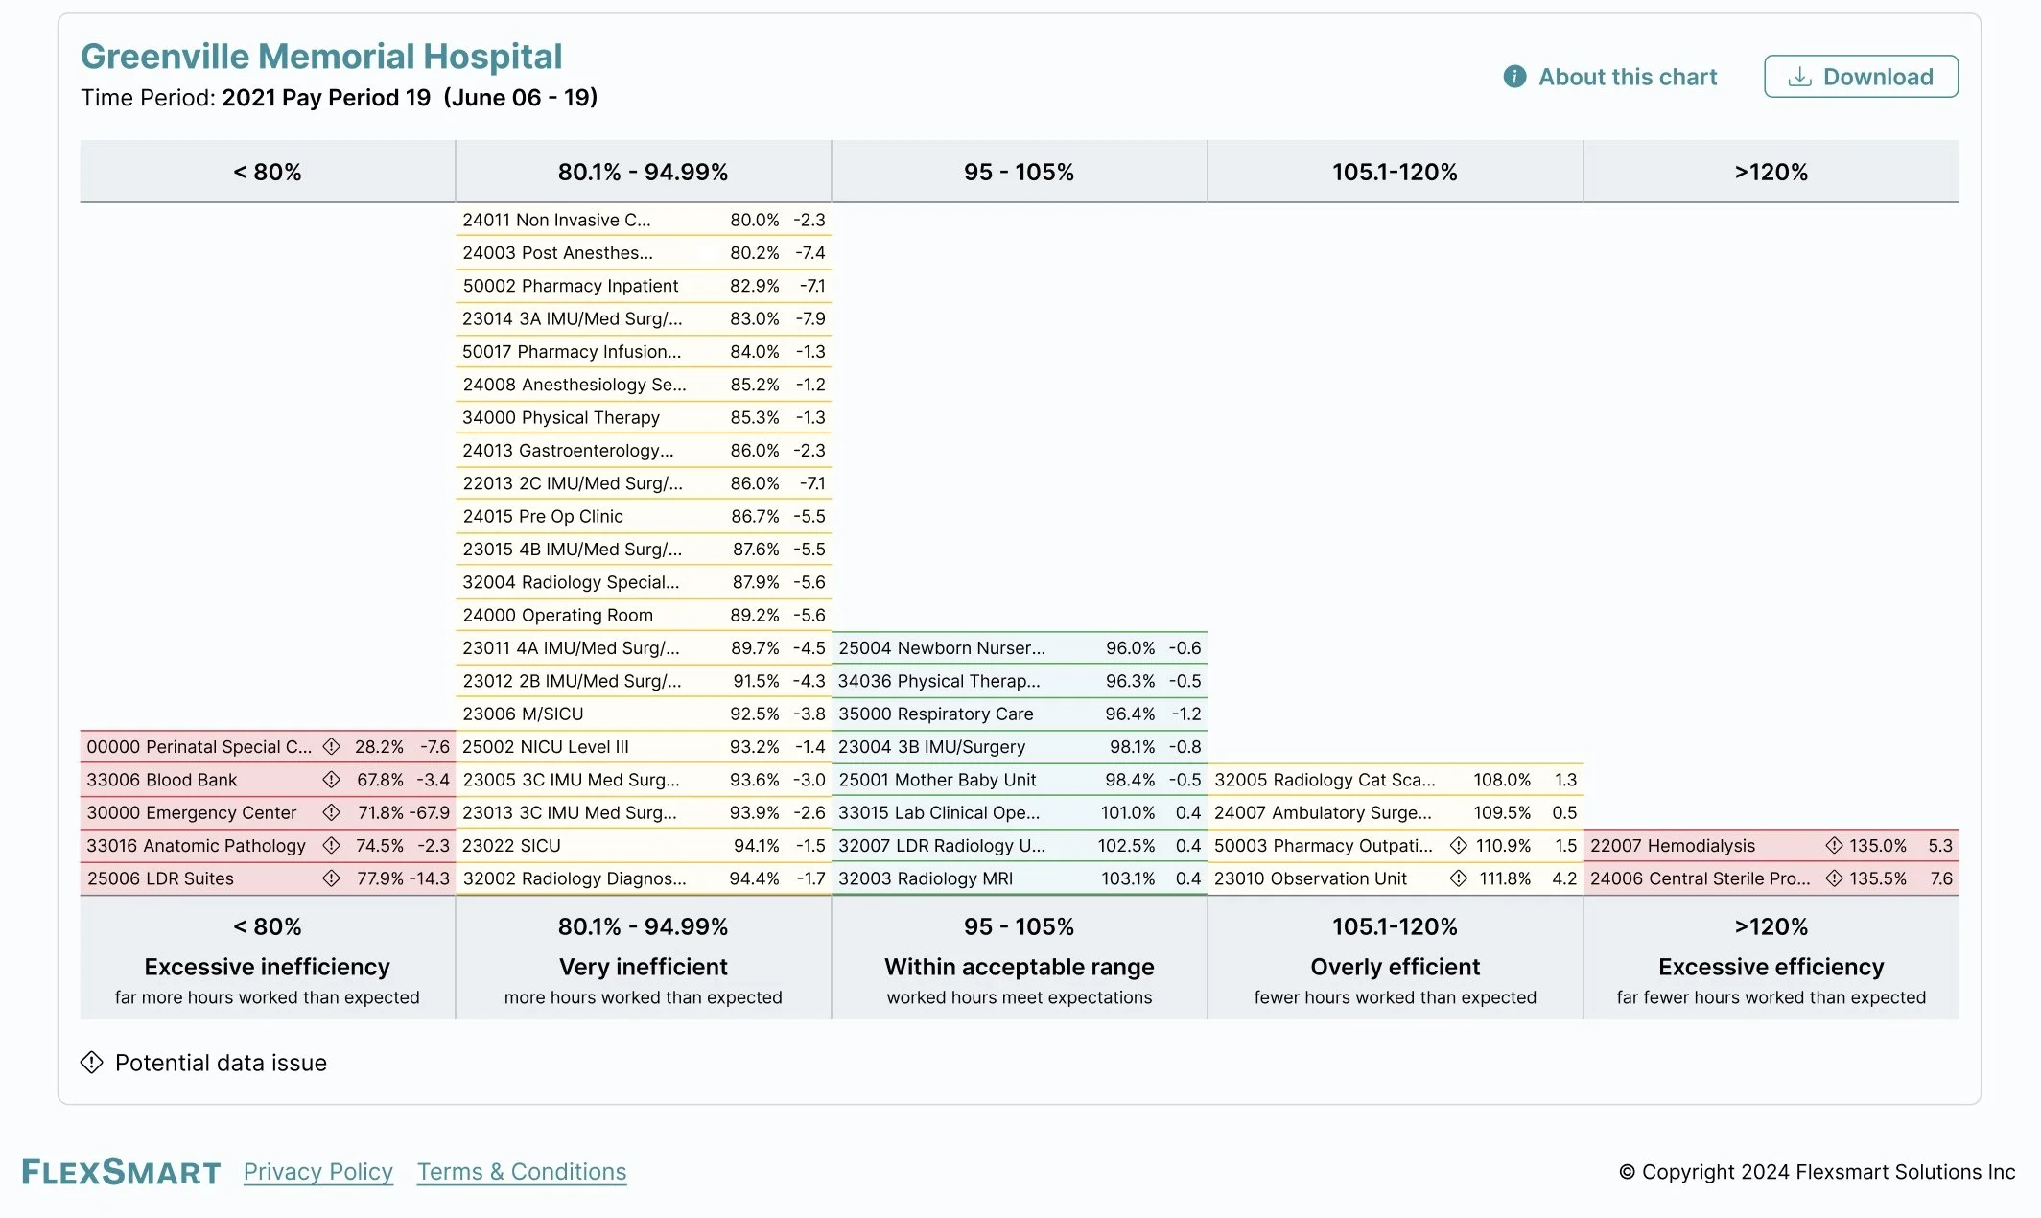Open the Privacy Policy link
The image size is (2041, 1218).
click(x=317, y=1172)
